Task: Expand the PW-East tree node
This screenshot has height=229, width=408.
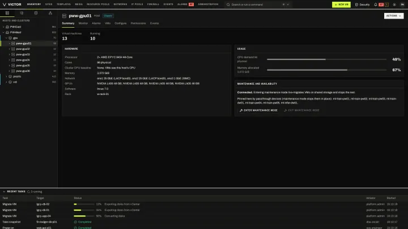Action: pyautogui.click(x=3, y=27)
